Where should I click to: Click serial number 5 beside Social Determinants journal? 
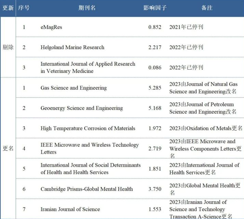24,169
